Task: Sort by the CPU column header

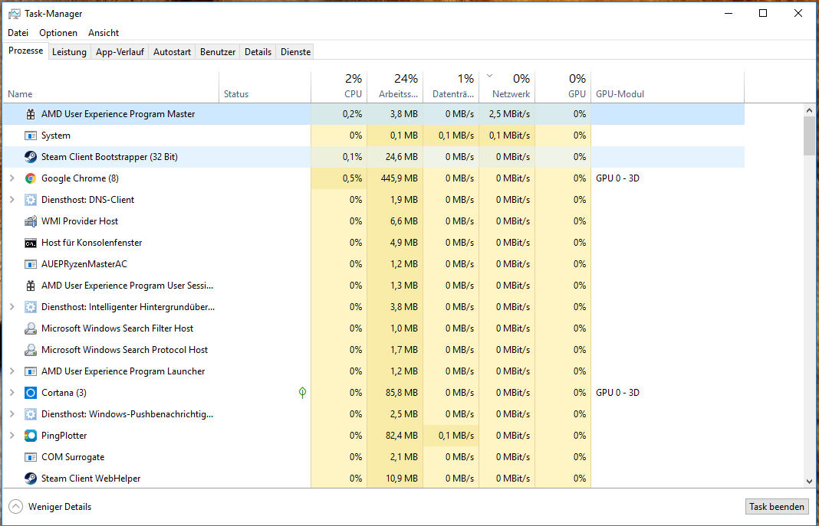Action: click(339, 87)
